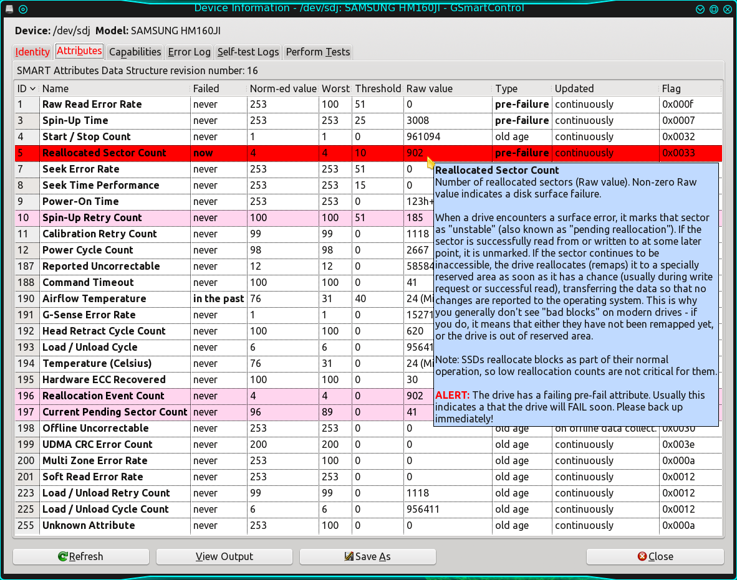The width and height of the screenshot is (737, 580).
Task: Select the Spin-Up Time row
Action: click(x=368, y=121)
